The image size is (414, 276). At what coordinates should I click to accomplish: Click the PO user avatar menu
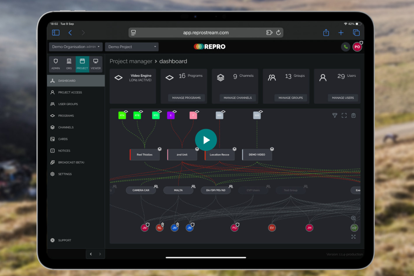(x=357, y=47)
